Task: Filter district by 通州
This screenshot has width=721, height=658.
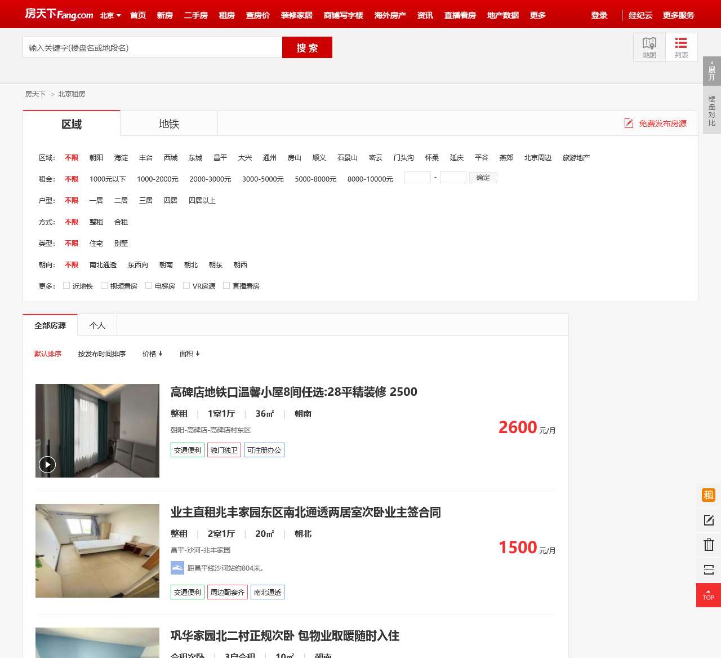Action: click(x=270, y=157)
